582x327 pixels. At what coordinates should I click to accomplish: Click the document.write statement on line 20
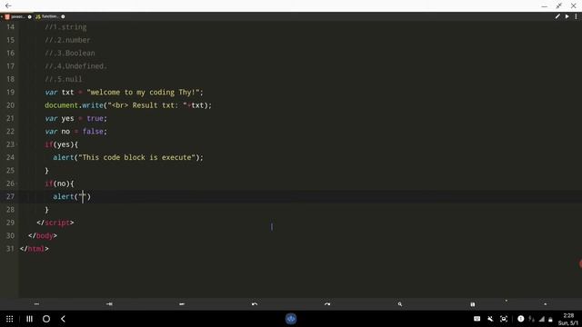point(128,105)
